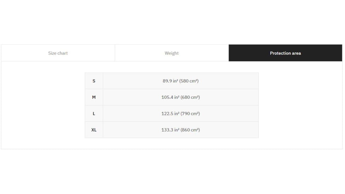Click the white panel area beside the table
This screenshot has height=194, width=345.
coord(300,106)
